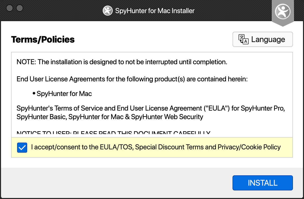Image resolution: width=304 pixels, height=199 pixels.
Task: Click the "SpyHunter for Mac Installer" window title
Action: (155, 11)
